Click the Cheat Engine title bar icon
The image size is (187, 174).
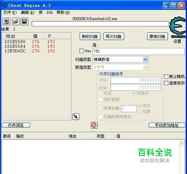(5, 5)
